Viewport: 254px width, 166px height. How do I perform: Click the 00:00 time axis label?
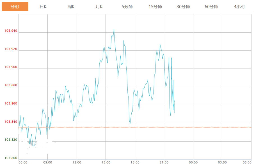pyautogui.click(x=193, y=162)
